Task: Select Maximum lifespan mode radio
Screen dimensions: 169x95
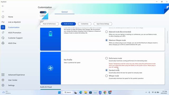Action: [106, 40]
